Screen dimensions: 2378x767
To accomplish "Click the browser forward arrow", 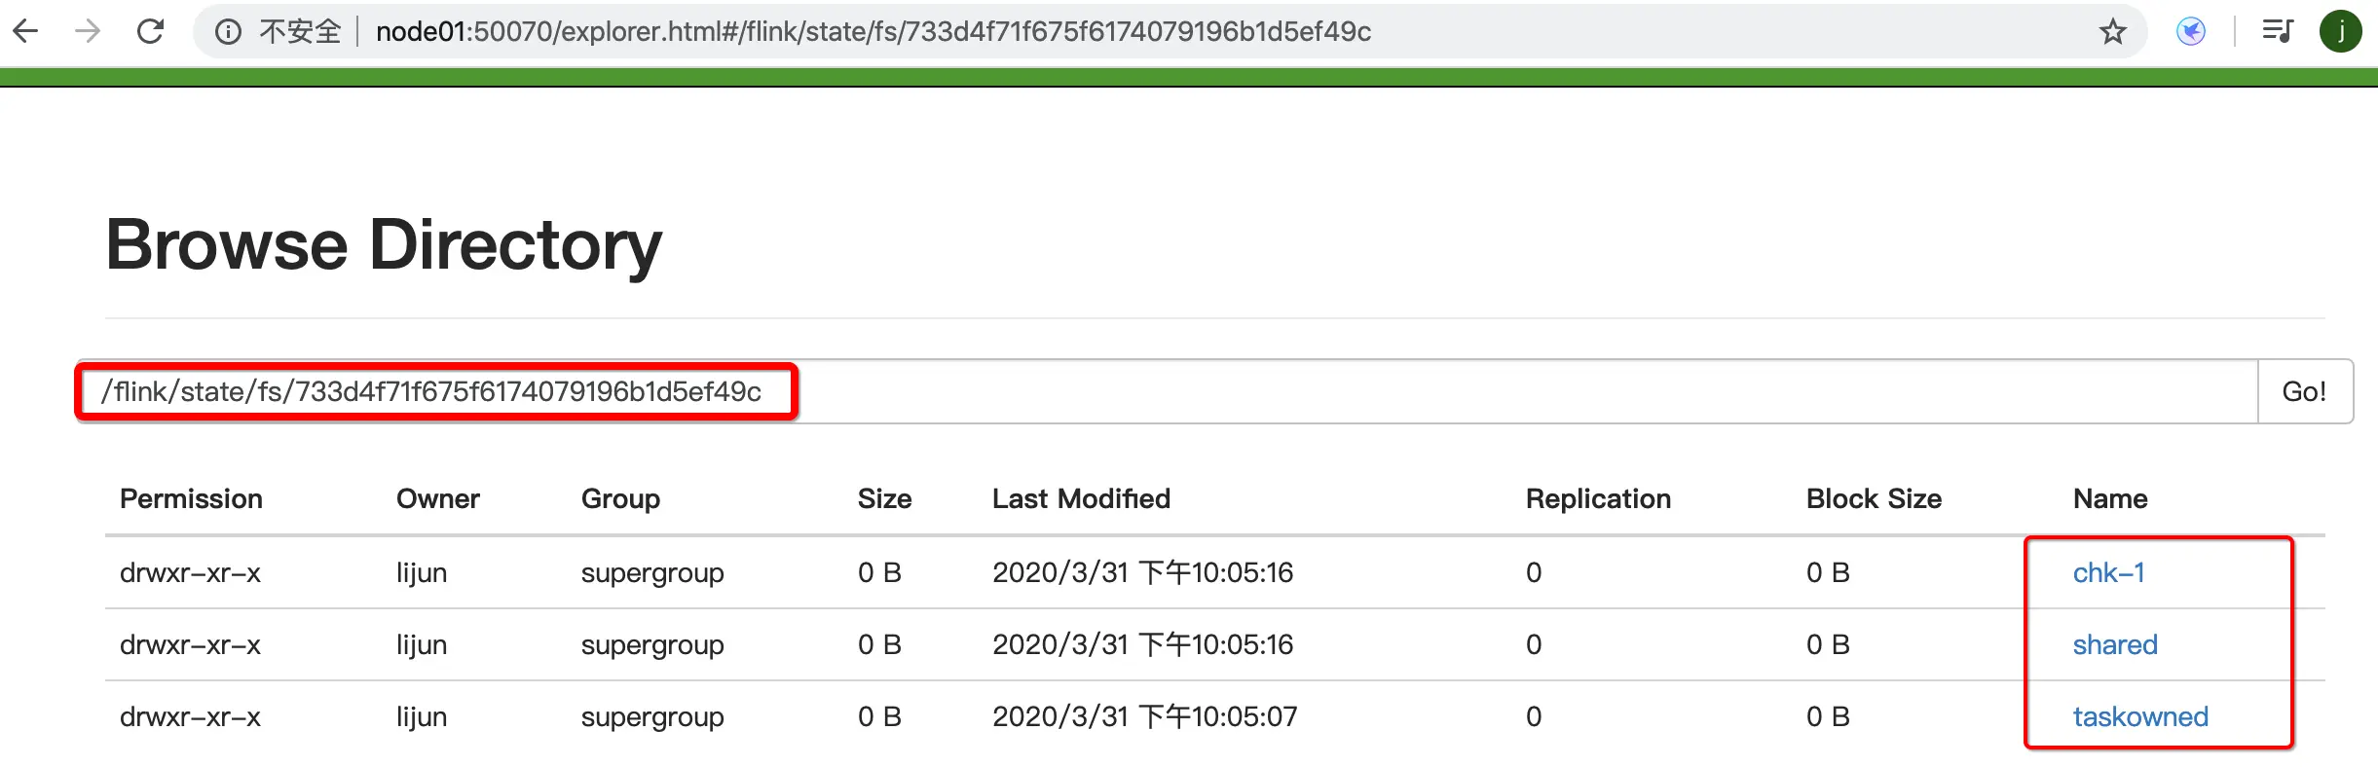I will click(x=88, y=31).
